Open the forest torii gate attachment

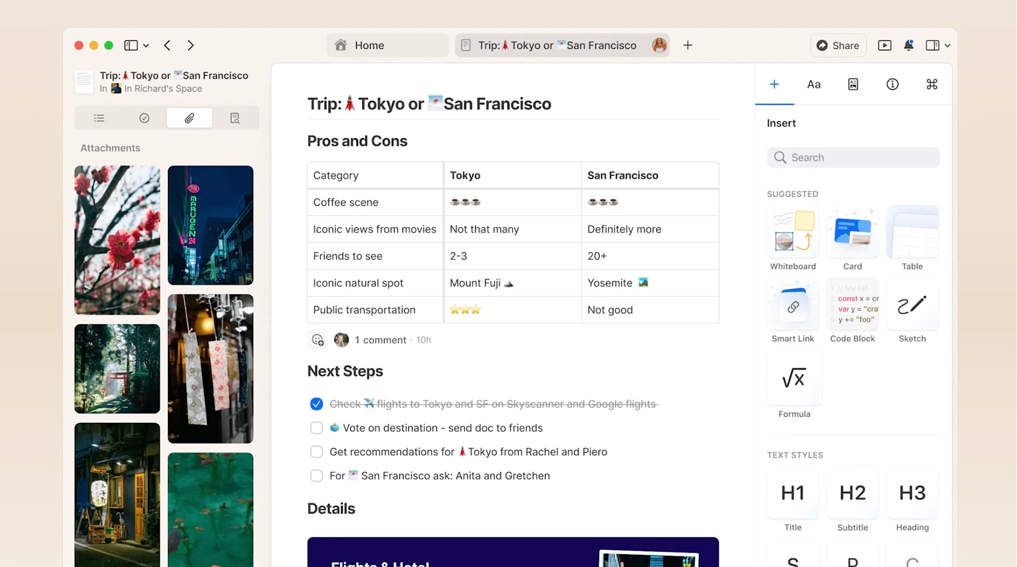coord(117,369)
